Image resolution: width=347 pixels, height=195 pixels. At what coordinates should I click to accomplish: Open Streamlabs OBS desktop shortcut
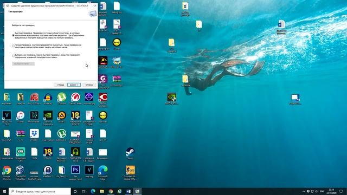point(21,155)
